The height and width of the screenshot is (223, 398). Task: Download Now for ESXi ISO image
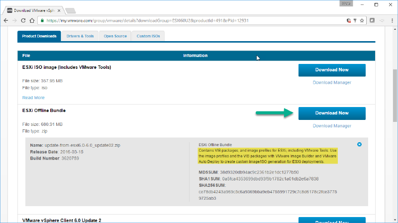[x=332, y=70]
